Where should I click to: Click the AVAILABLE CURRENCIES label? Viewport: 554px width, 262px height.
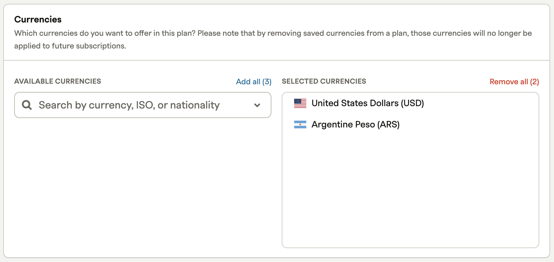58,81
